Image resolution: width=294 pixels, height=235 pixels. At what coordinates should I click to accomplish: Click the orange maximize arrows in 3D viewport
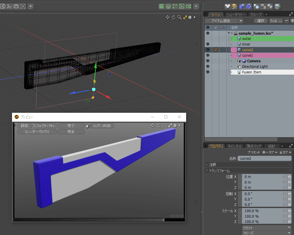tap(185, 17)
